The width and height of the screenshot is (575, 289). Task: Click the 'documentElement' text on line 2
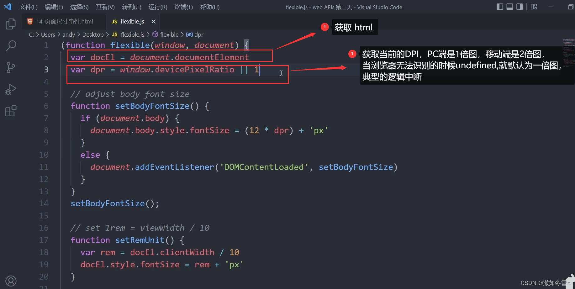(212, 57)
